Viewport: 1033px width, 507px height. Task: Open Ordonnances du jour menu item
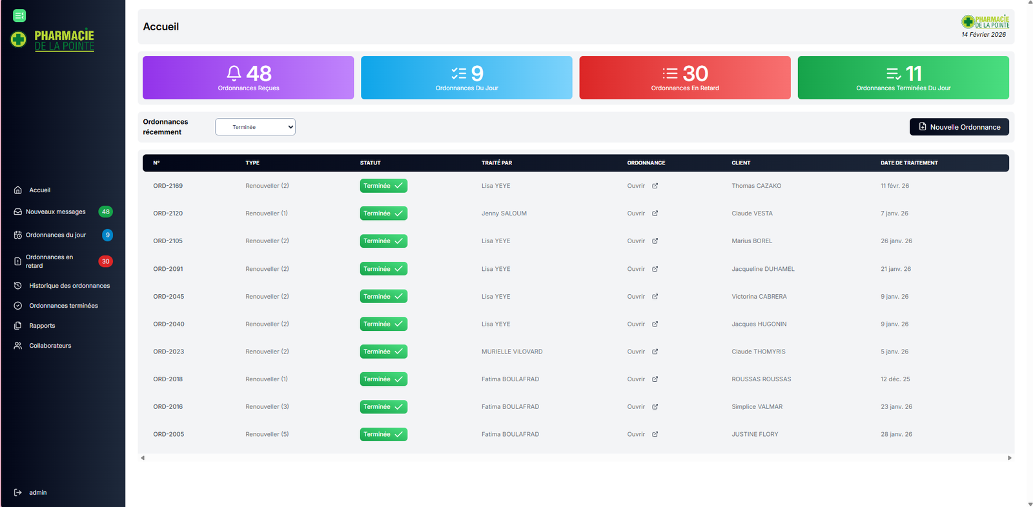[56, 235]
